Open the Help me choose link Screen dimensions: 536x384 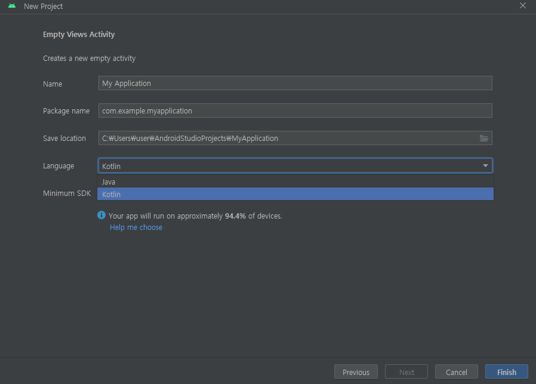tap(136, 228)
